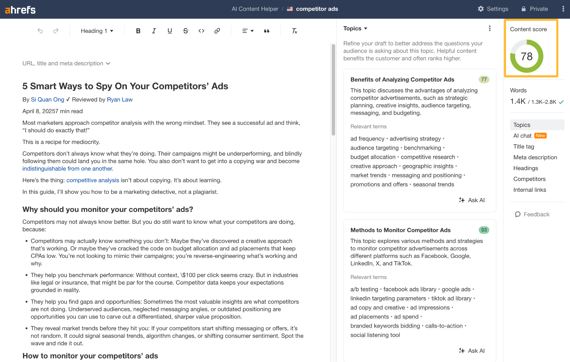Open the Heading 1 style dropdown
570x362 pixels.
(x=97, y=31)
